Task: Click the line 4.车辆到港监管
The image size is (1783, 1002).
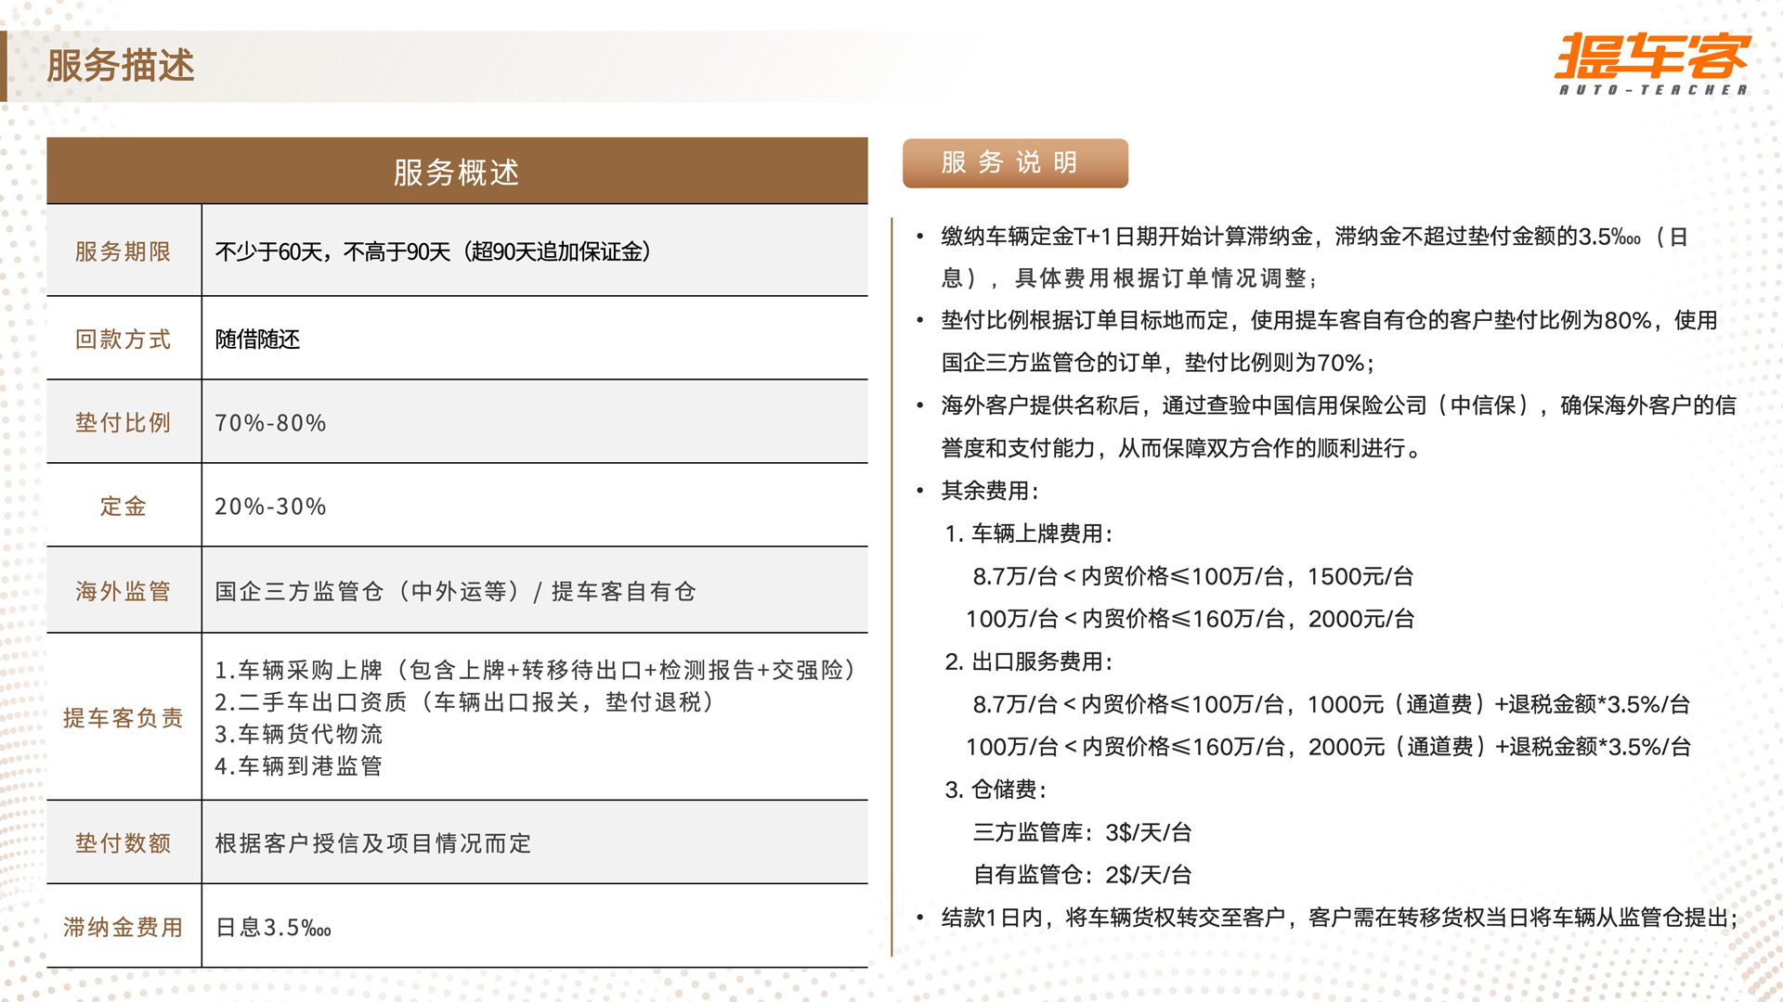Action: (x=298, y=766)
